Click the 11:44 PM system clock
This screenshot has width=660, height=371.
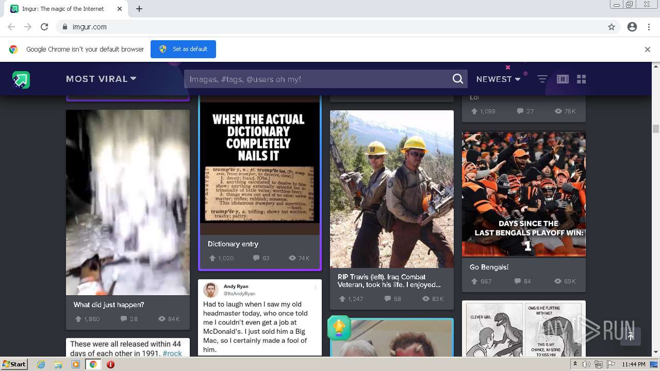click(634, 364)
